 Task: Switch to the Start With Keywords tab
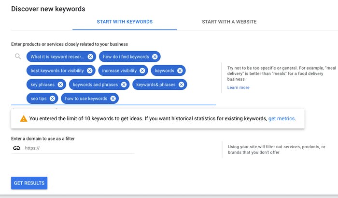coord(125,22)
